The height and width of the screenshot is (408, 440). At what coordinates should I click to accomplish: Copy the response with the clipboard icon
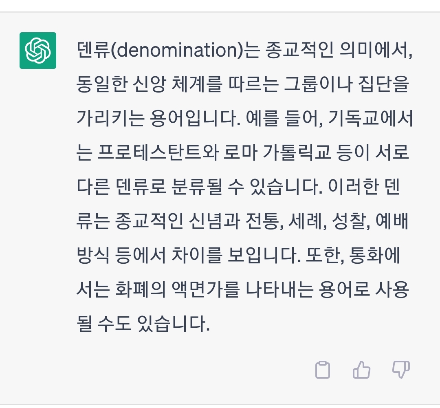pyautogui.click(x=322, y=370)
